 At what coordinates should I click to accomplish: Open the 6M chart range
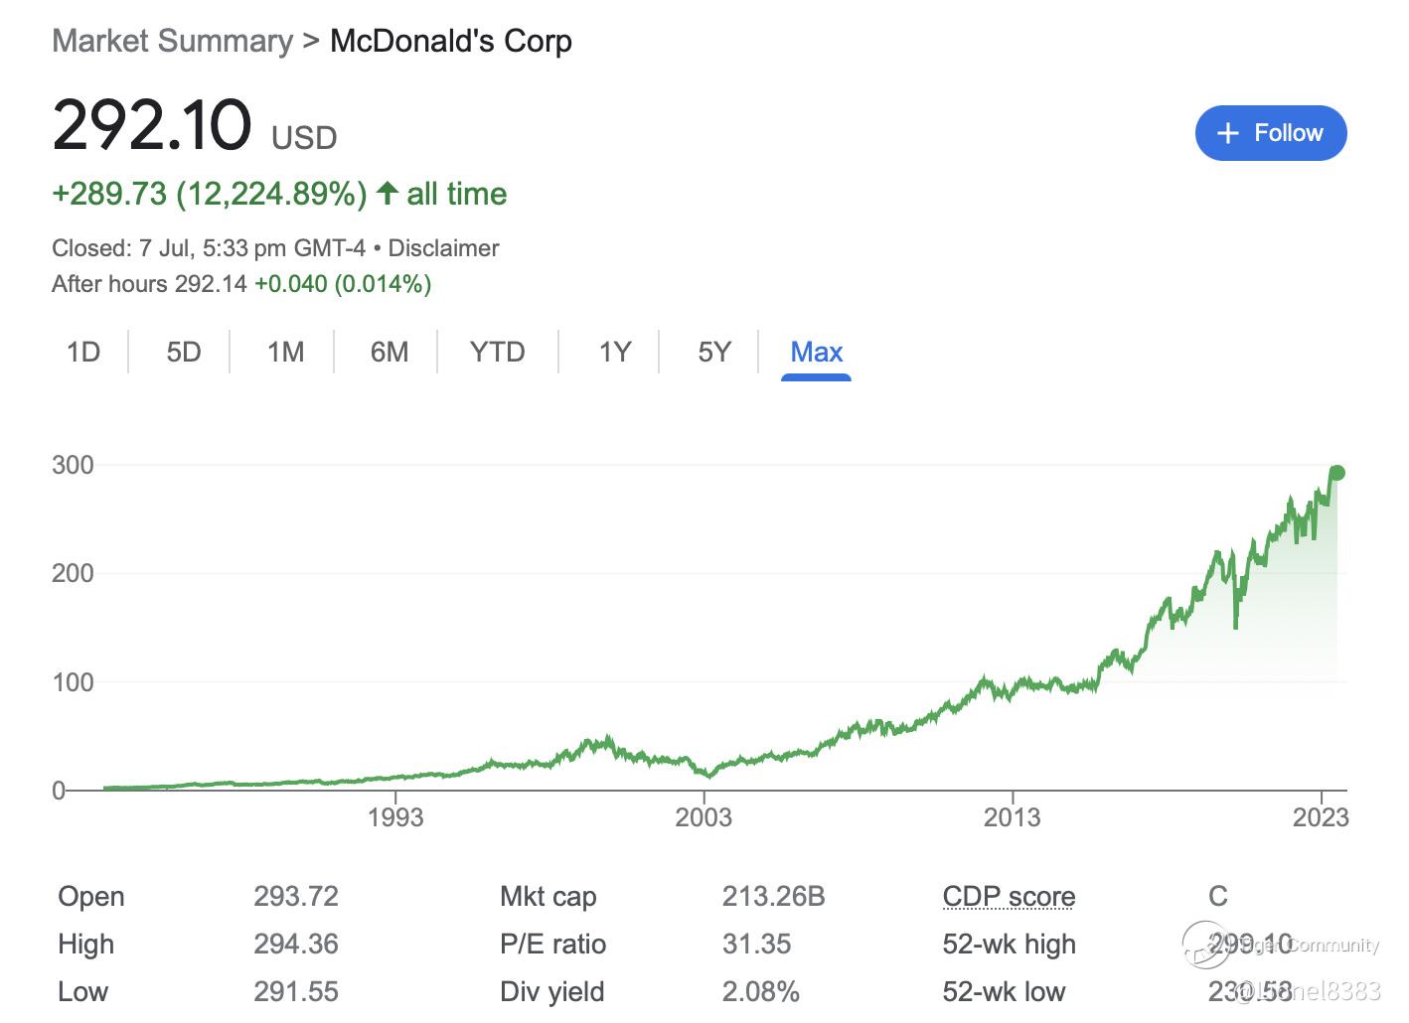(x=390, y=353)
